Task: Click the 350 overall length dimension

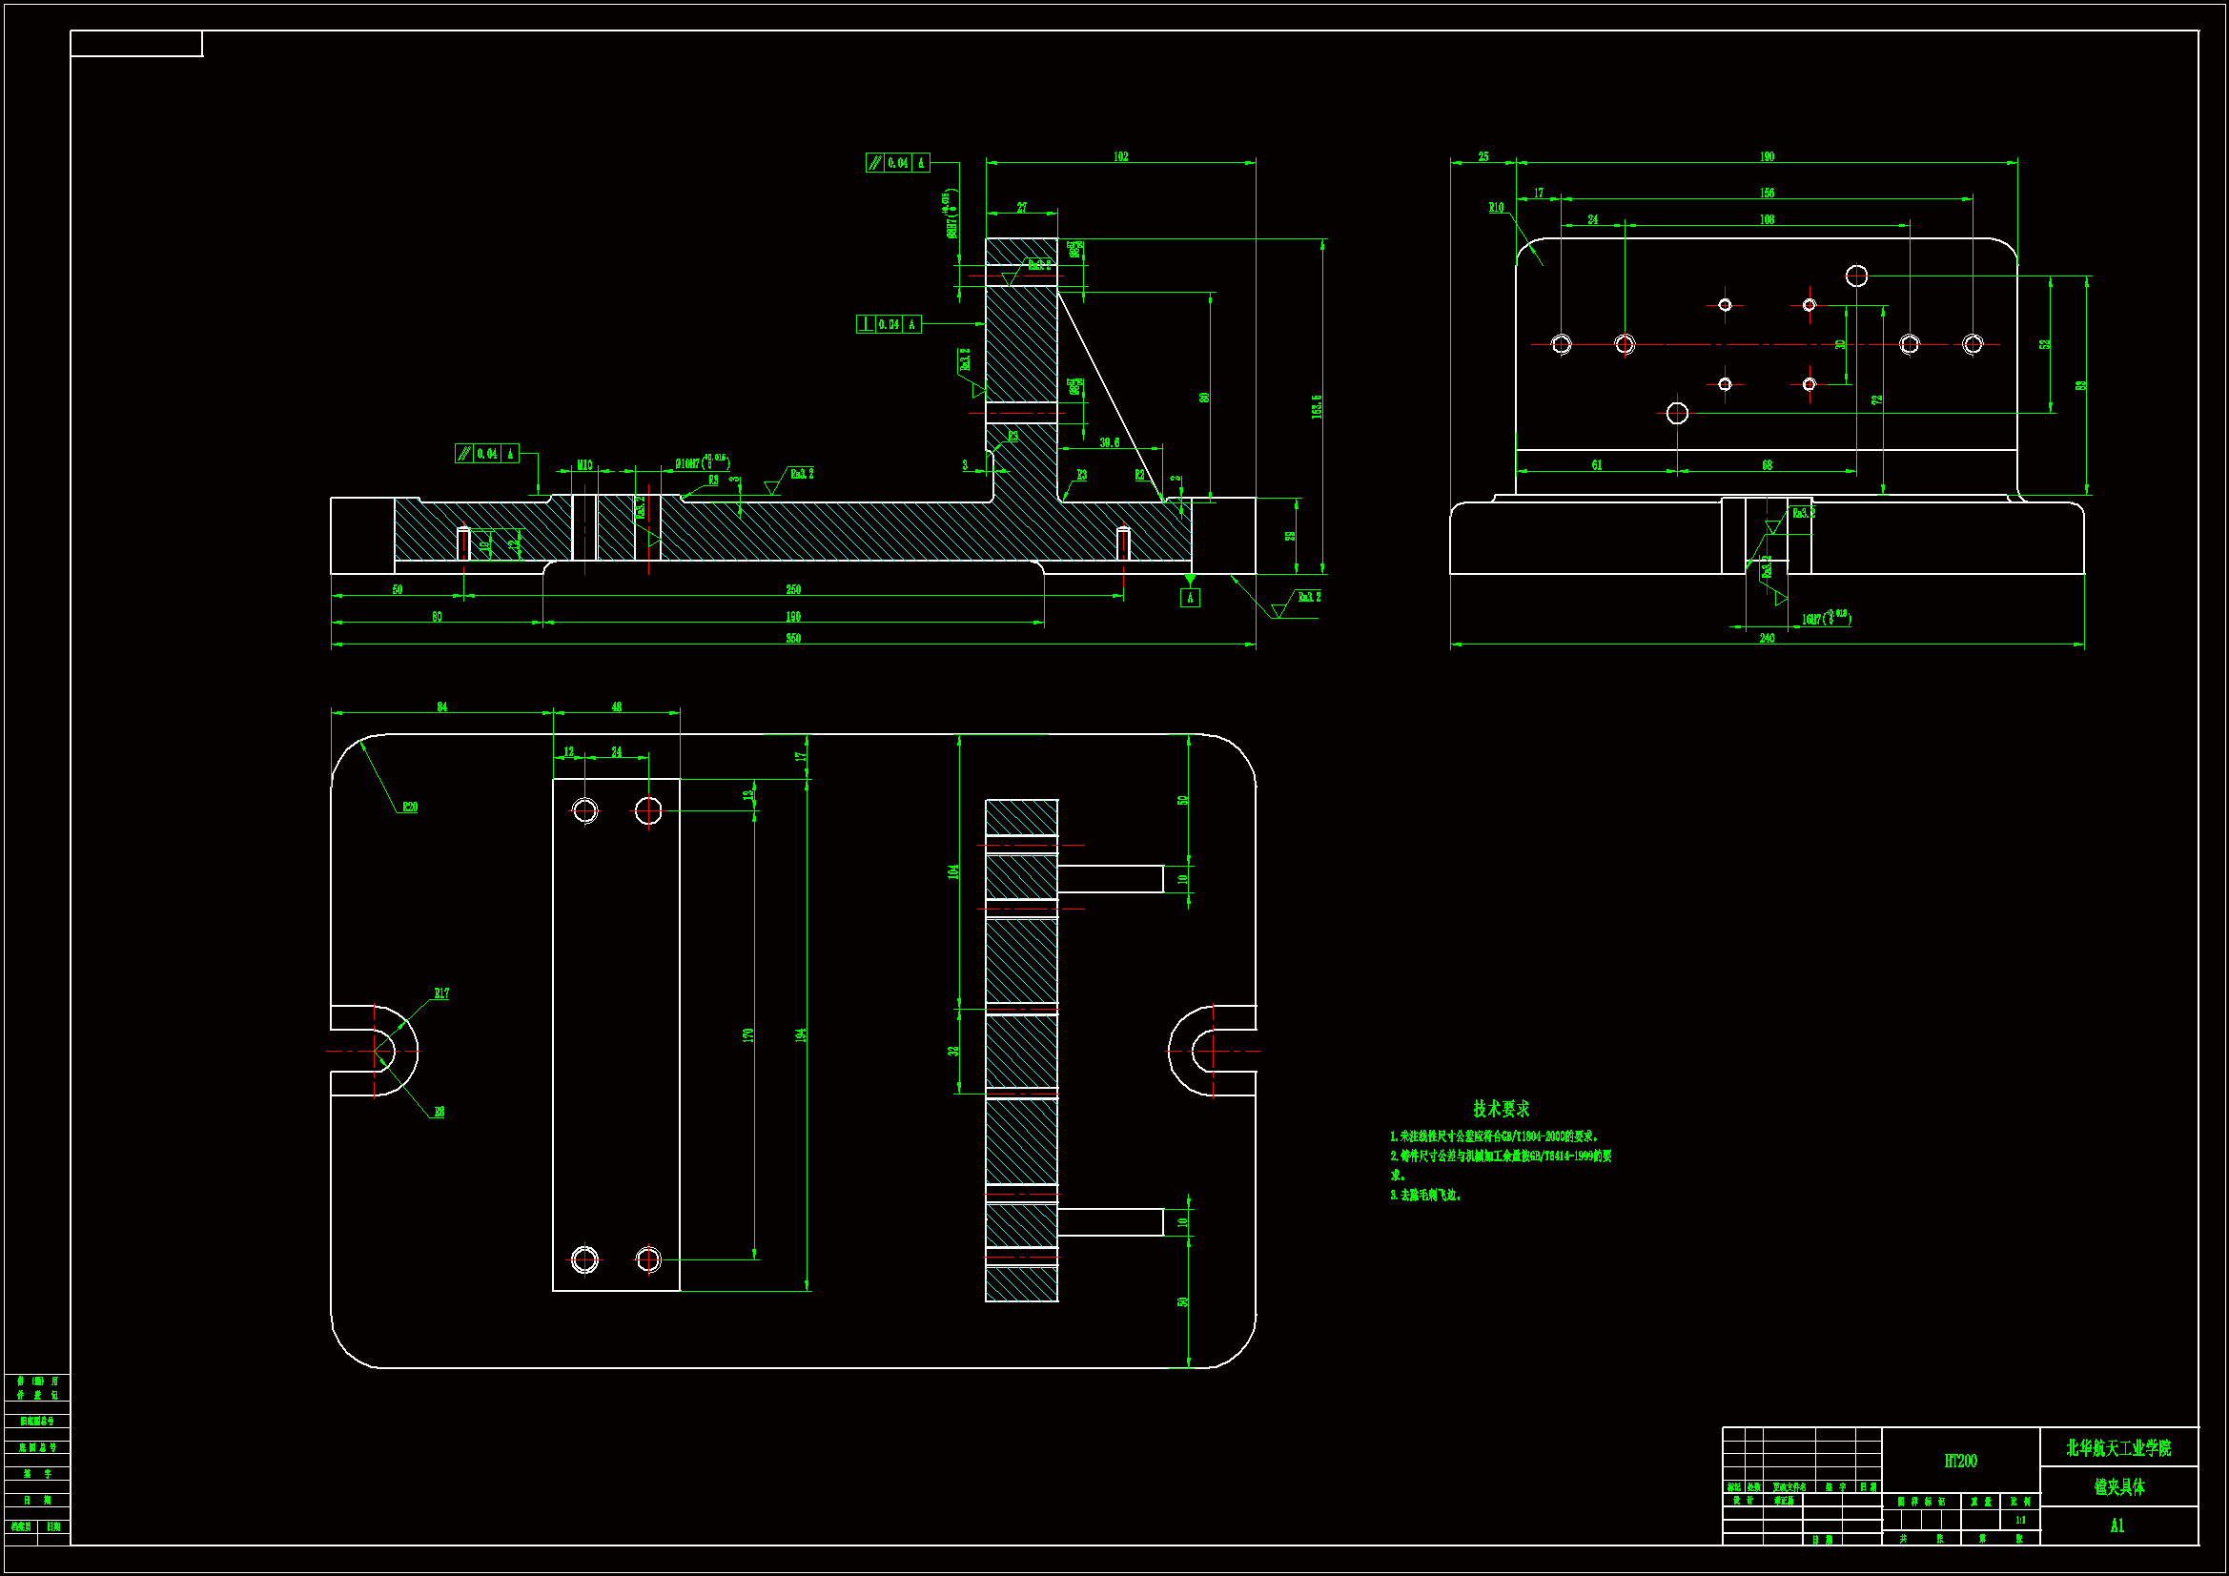Action: point(793,638)
